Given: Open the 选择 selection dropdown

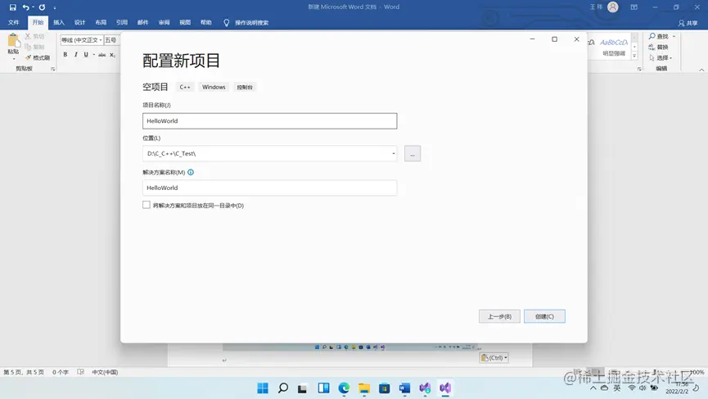Looking at the screenshot, I should pyautogui.click(x=661, y=58).
